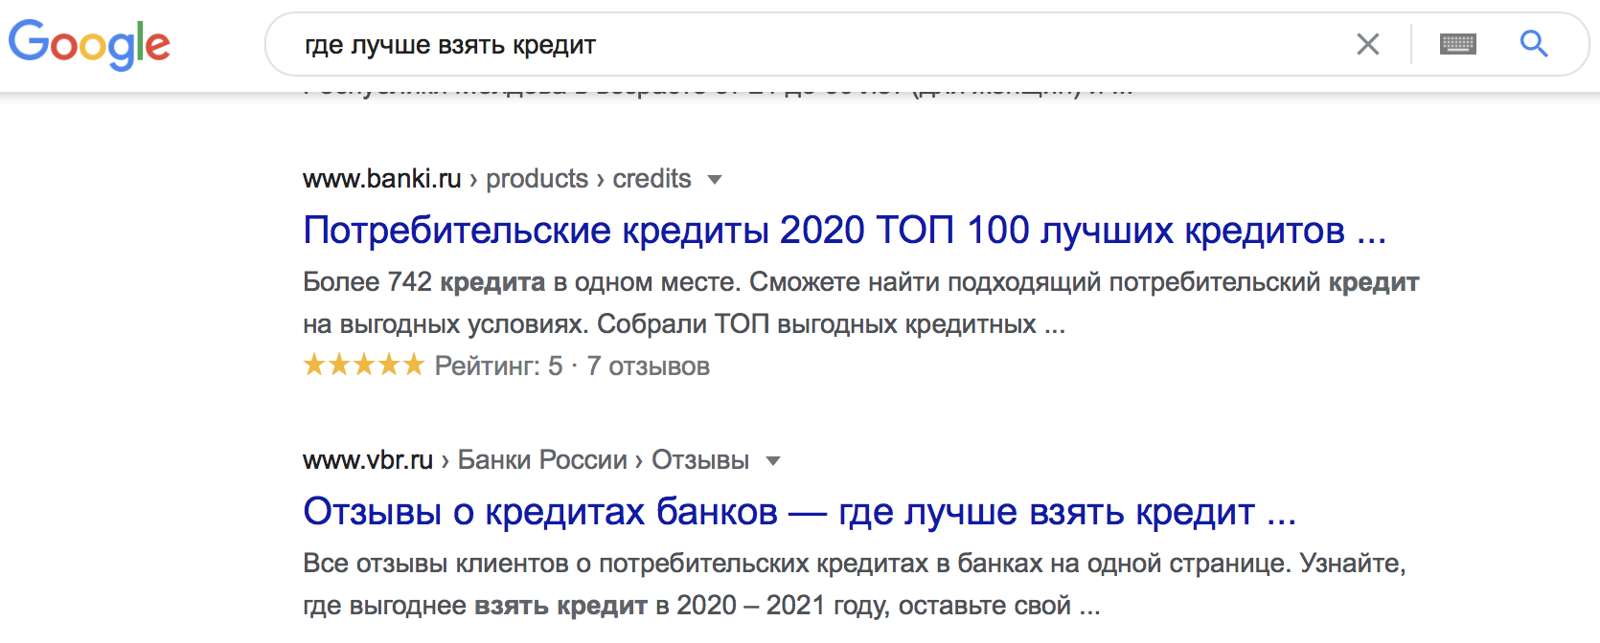Open 'Отзывы о кредитах банков' result
Image resolution: width=1600 pixels, height=643 pixels.
tap(800, 512)
